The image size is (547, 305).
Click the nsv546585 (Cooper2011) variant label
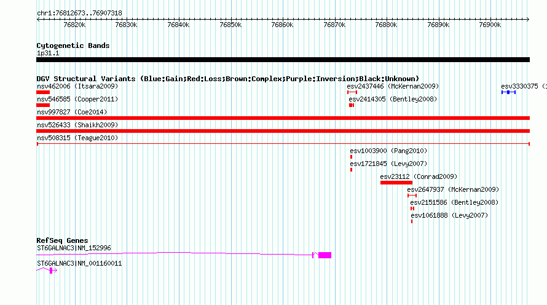77,99
